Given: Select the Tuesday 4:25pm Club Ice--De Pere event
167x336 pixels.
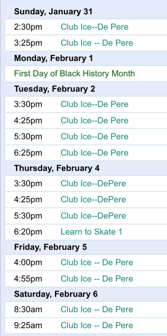Looking at the screenshot, I should (94, 120).
